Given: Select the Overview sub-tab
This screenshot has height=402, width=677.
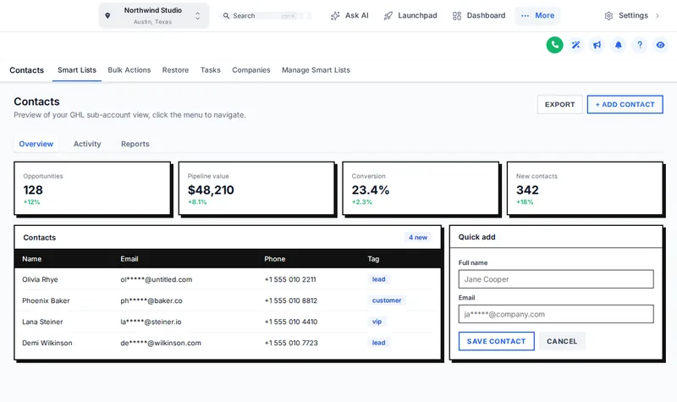Looking at the screenshot, I should (36, 144).
